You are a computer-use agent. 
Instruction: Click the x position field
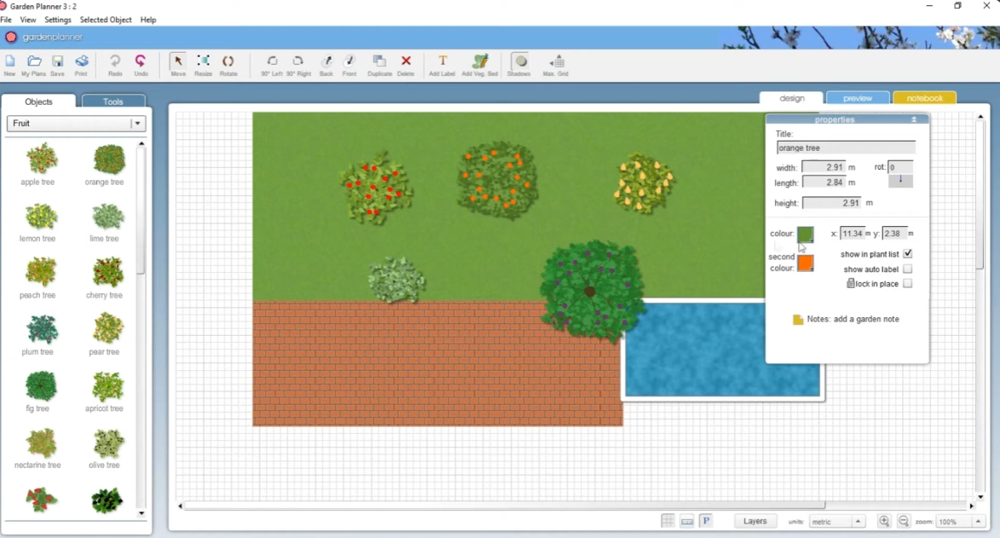click(852, 234)
